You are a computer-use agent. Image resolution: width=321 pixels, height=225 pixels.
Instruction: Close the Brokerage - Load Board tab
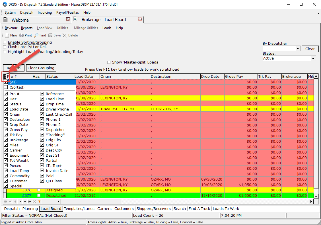(140, 19)
